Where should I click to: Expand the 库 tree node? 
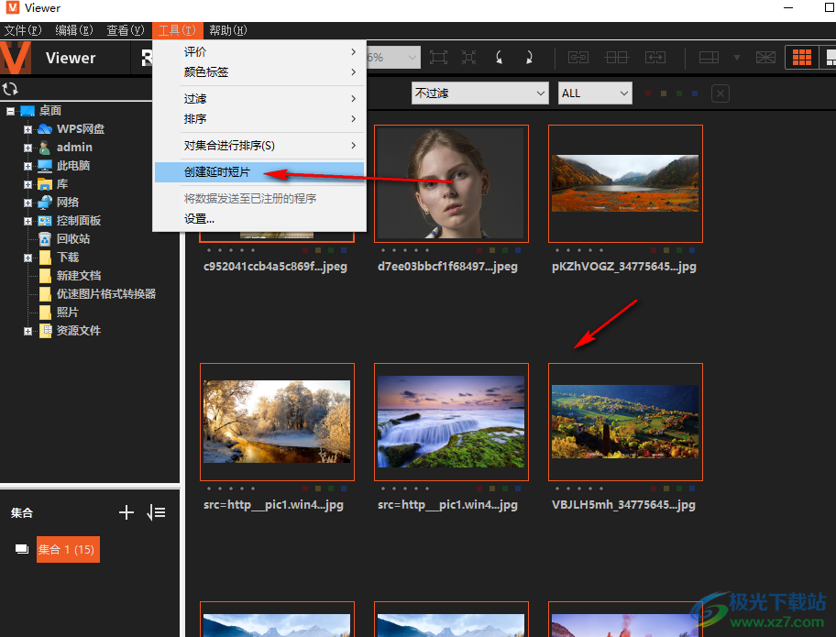[x=27, y=184]
